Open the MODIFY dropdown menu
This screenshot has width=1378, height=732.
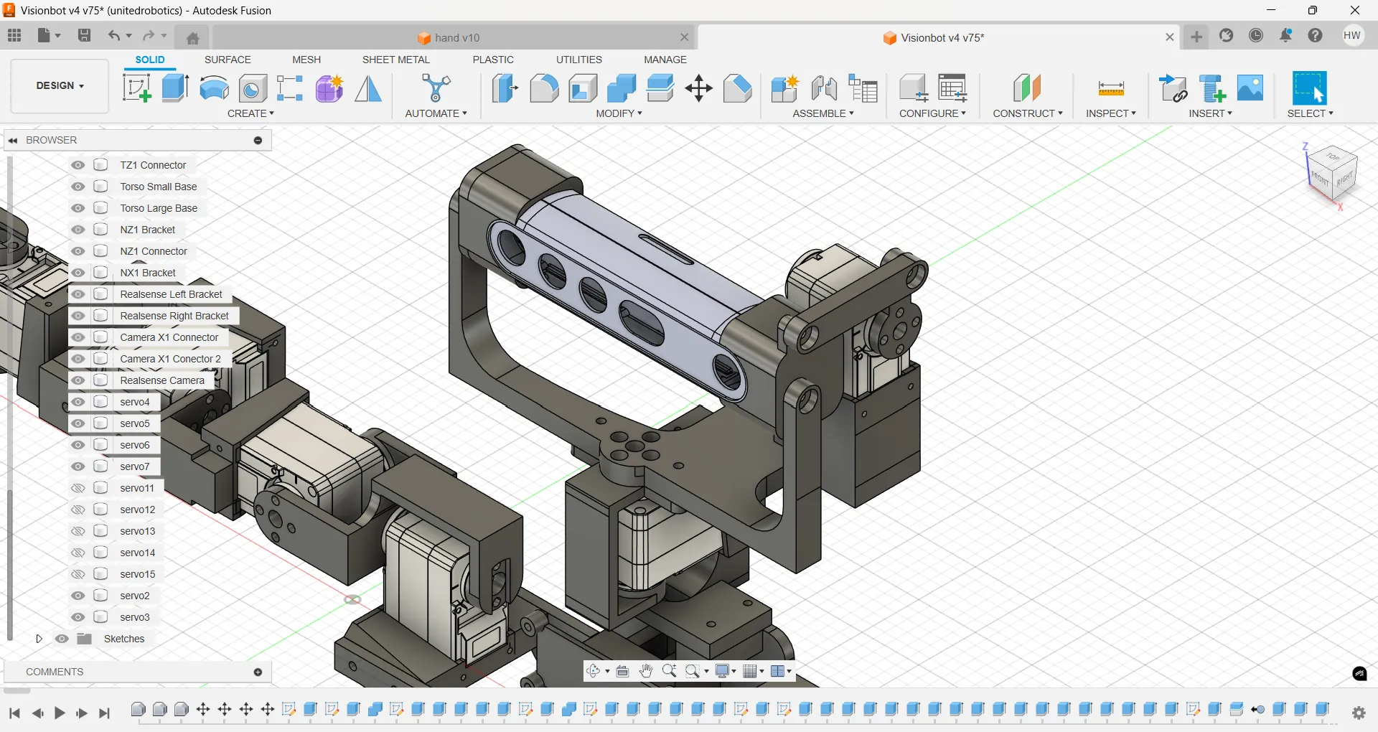tap(619, 113)
